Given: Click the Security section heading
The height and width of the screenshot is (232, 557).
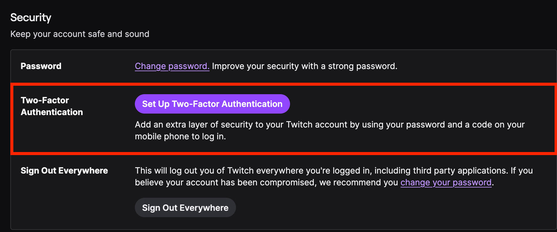Looking at the screenshot, I should [x=31, y=18].
